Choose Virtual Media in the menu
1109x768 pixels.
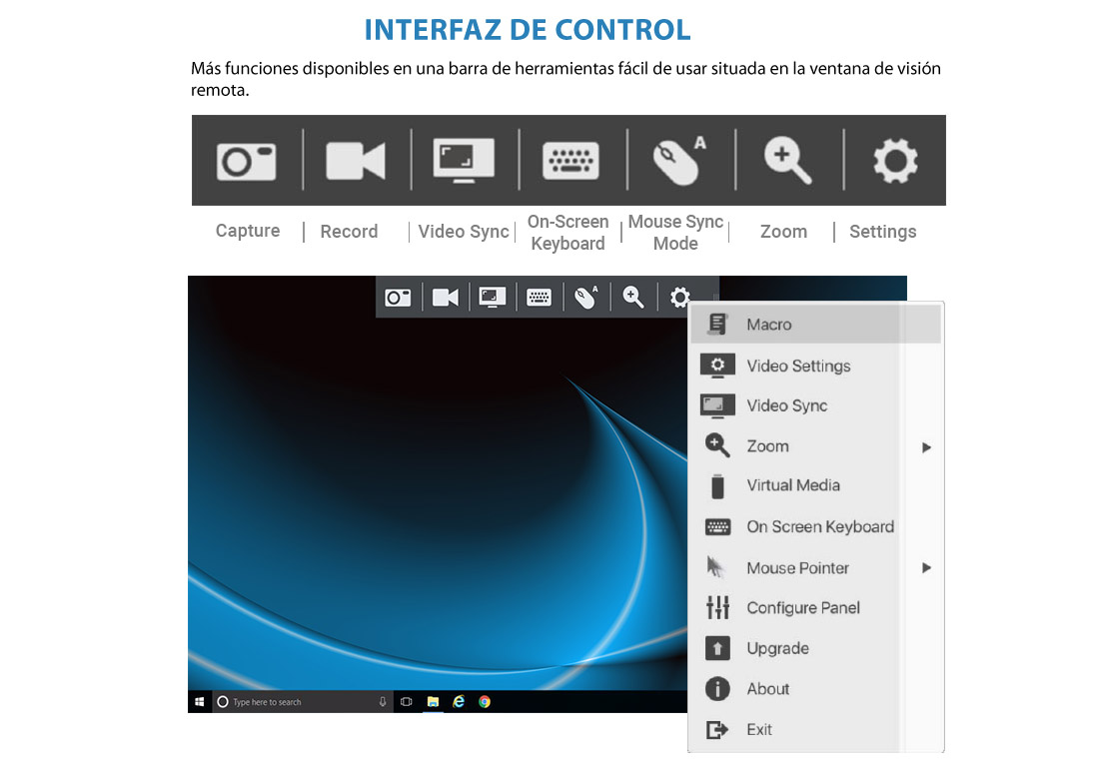tap(792, 485)
